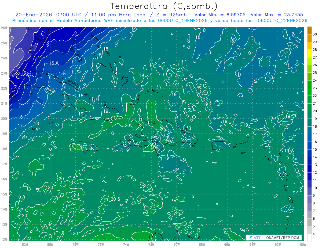This screenshot has width=322, height=248.
Task: Click the contour label 15 on the map
Action: click(x=52, y=63)
